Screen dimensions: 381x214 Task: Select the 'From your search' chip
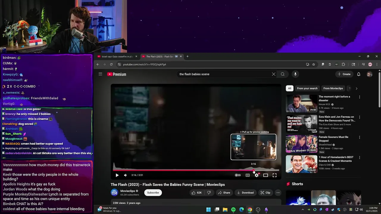click(307, 88)
